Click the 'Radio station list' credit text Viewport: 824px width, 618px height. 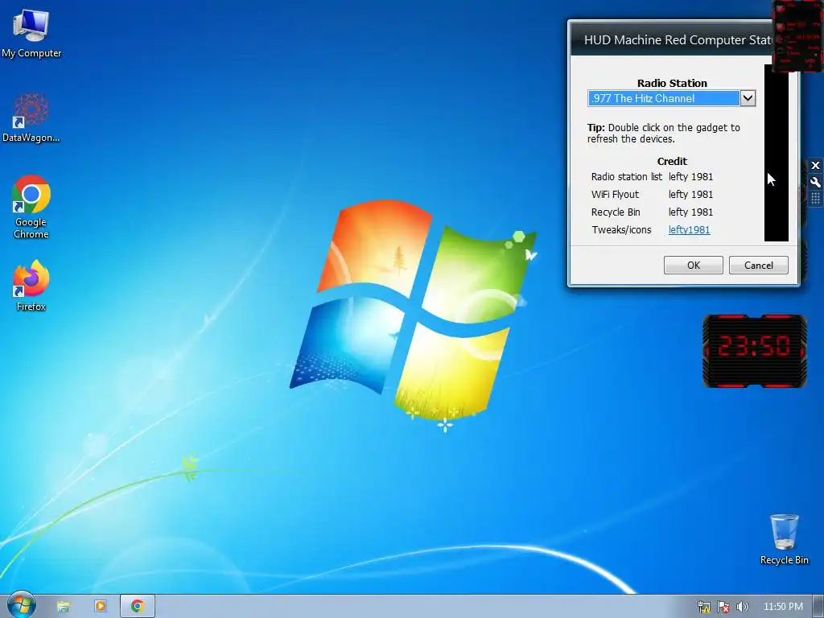(626, 176)
